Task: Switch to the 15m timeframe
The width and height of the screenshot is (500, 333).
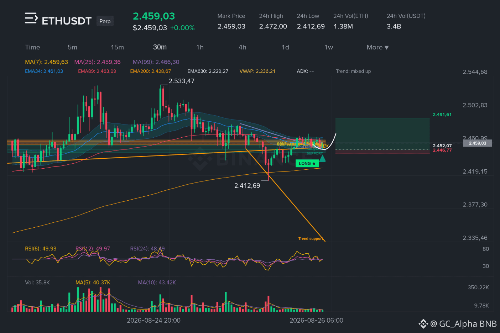Action: point(117,47)
